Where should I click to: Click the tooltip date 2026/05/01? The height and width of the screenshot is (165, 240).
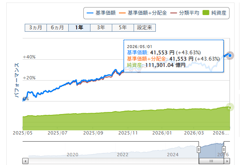tap(139, 47)
